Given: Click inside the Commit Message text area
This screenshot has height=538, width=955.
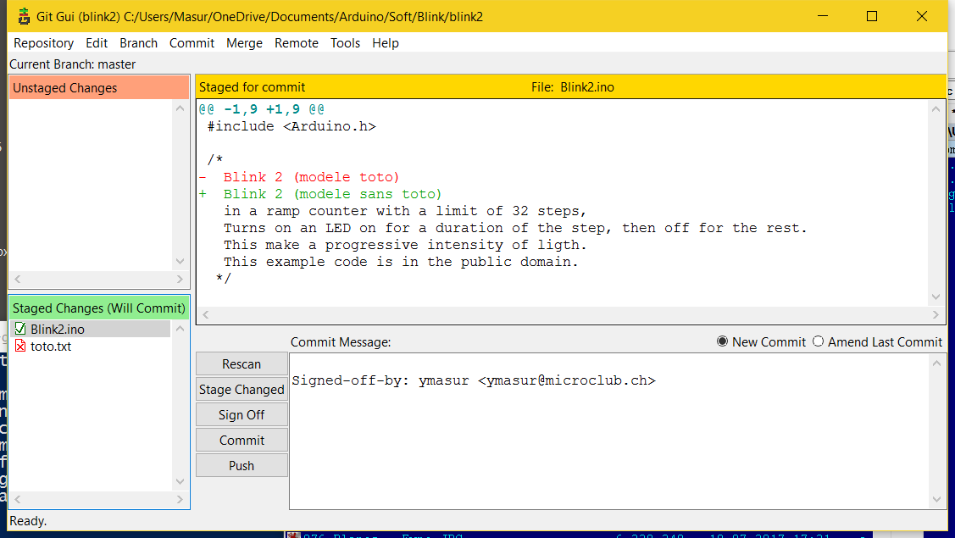Looking at the screenshot, I should 609,430.
